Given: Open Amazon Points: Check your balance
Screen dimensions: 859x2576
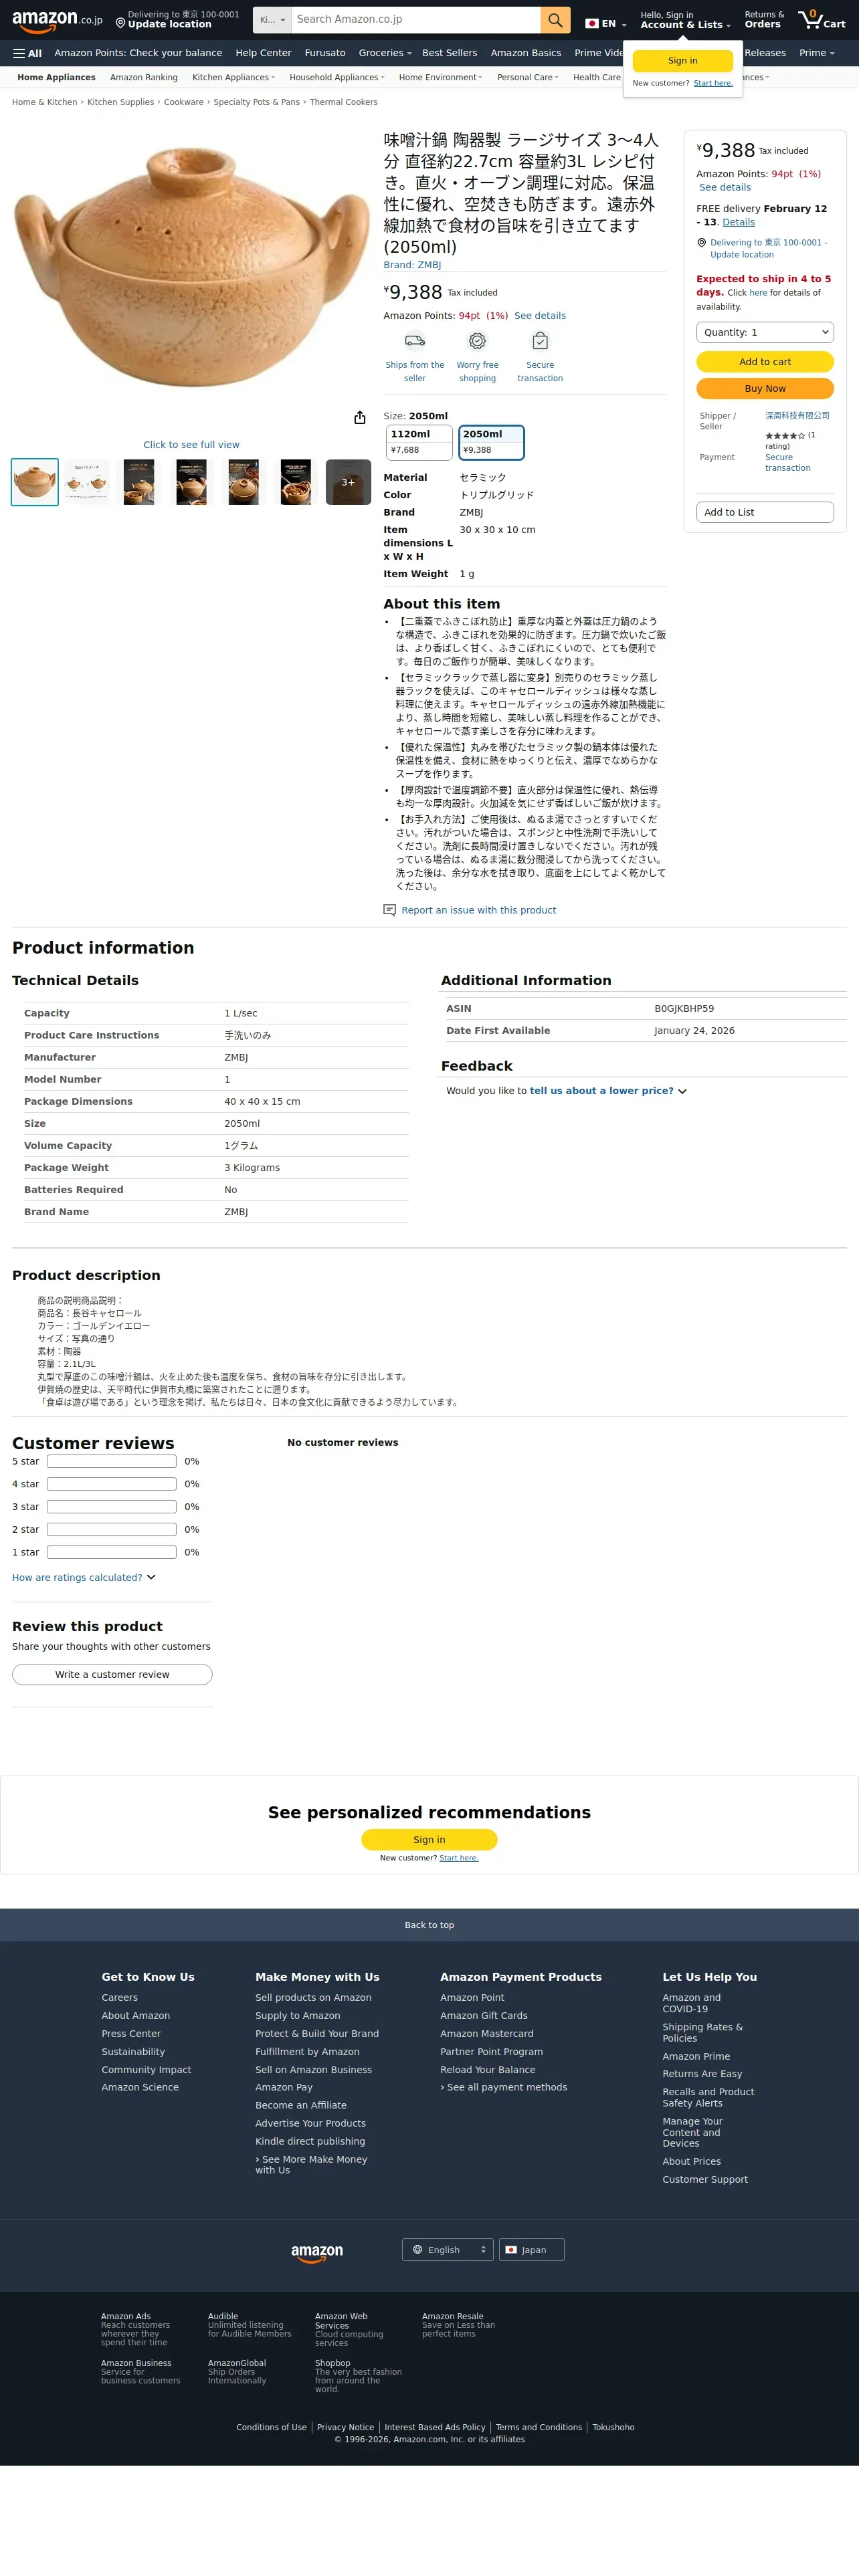Looking at the screenshot, I should pyautogui.click(x=138, y=53).
